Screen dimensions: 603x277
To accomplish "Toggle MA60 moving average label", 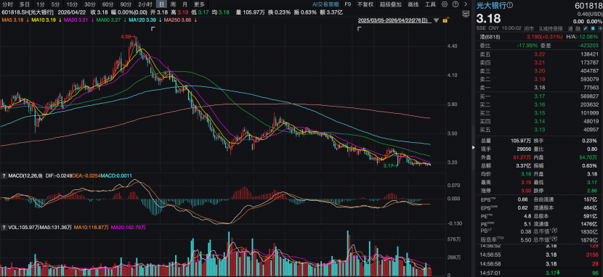I will 108,20.
